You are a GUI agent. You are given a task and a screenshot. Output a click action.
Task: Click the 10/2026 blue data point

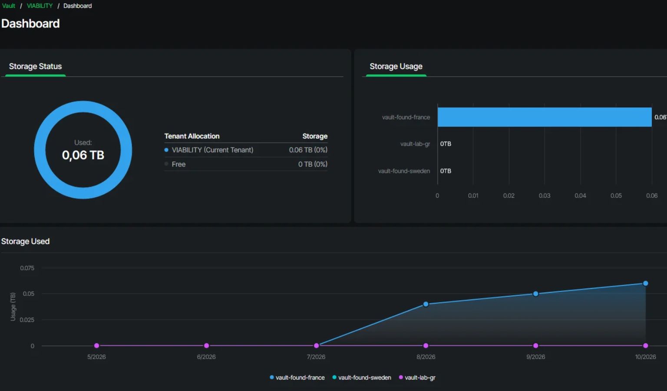tap(646, 283)
